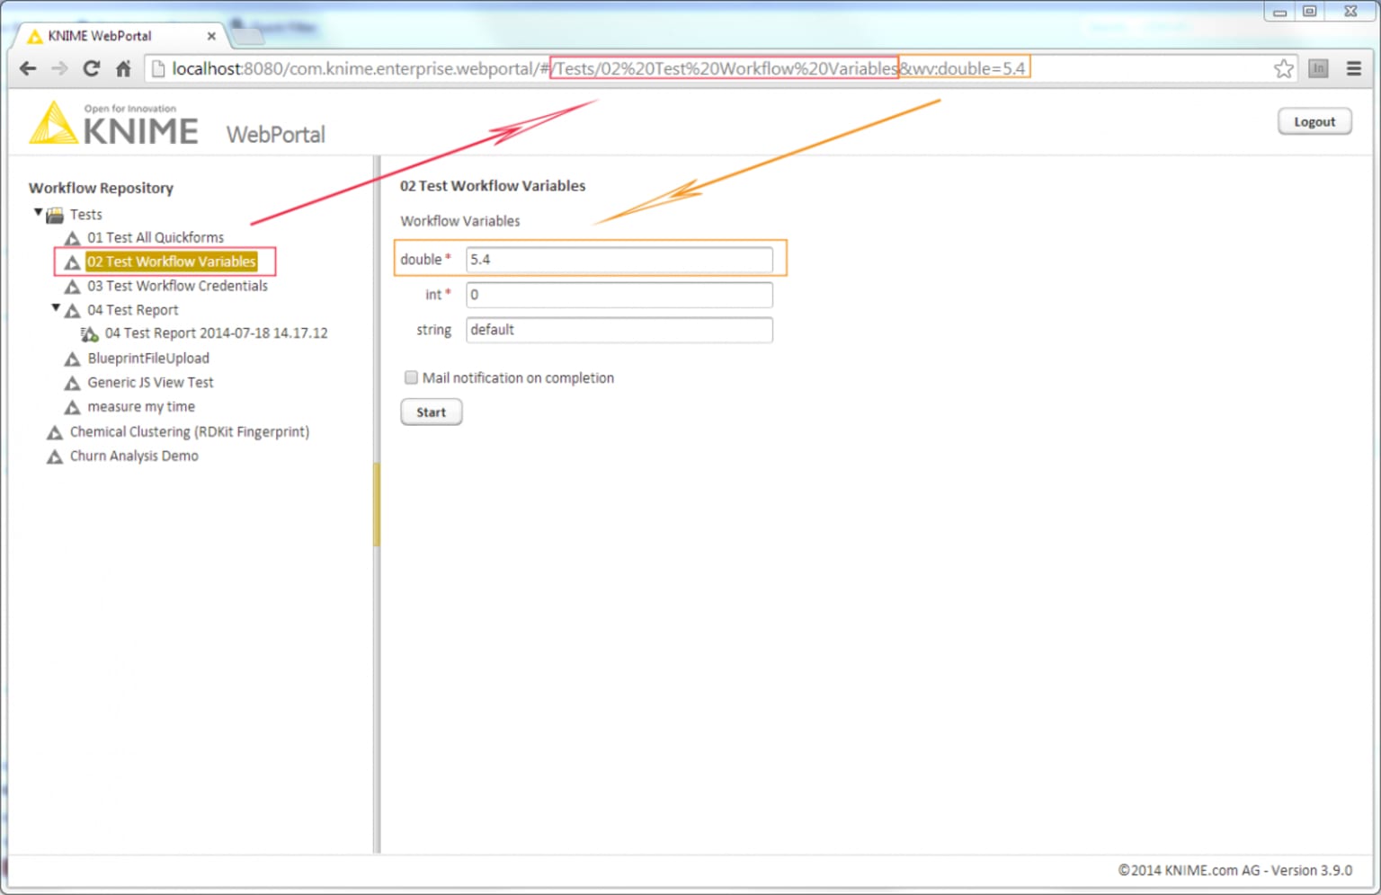Open 03 Test Workflow Credentials
This screenshot has height=895, width=1381.
pos(177,286)
